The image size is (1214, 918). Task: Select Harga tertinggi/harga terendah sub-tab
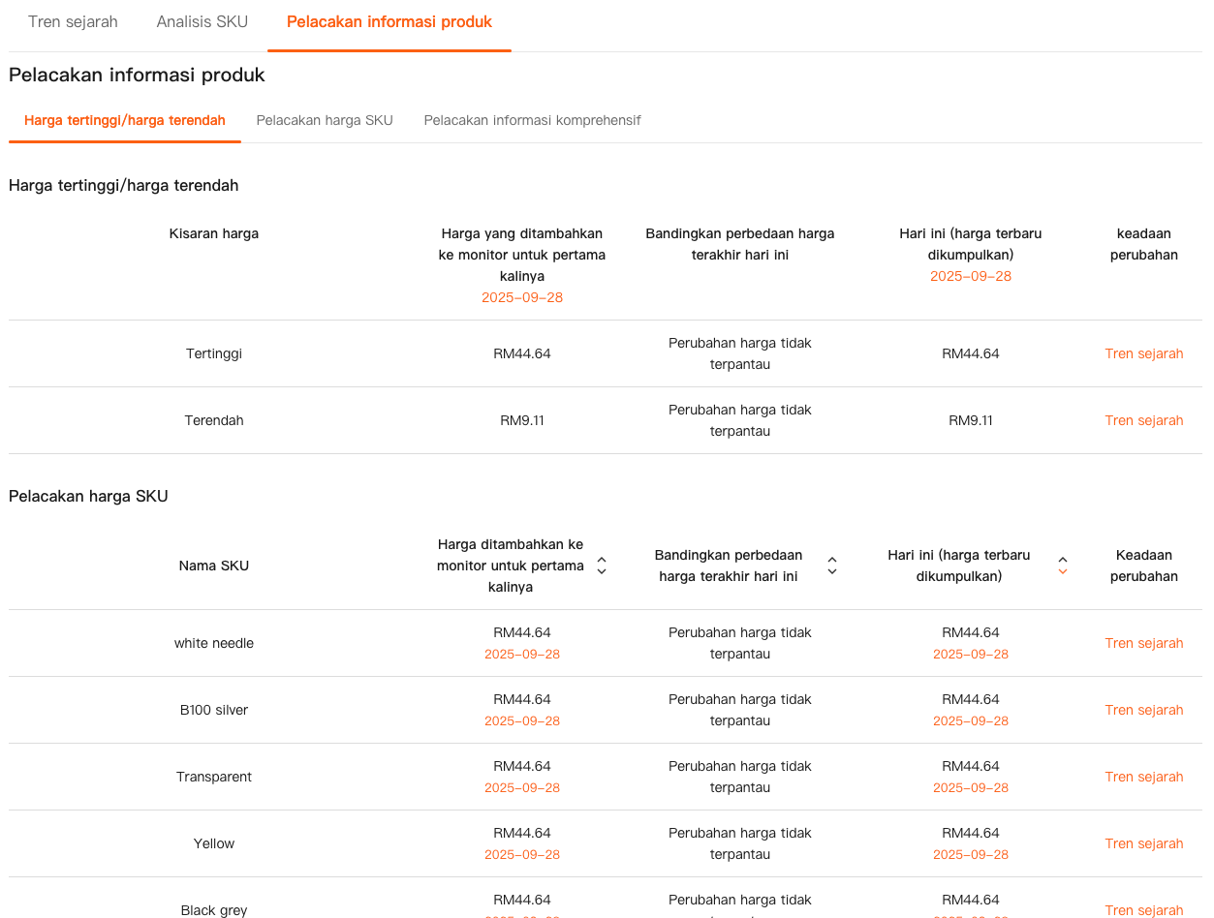(125, 120)
